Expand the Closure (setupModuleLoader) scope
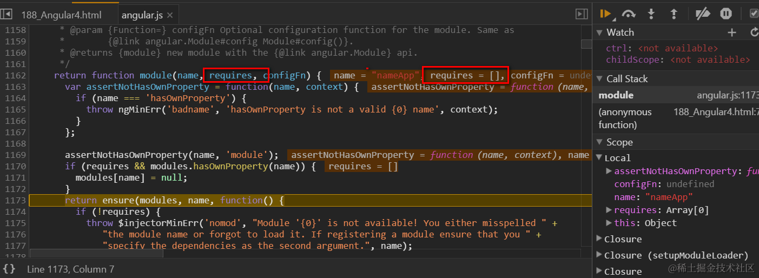The image size is (759, 278). click(x=599, y=255)
